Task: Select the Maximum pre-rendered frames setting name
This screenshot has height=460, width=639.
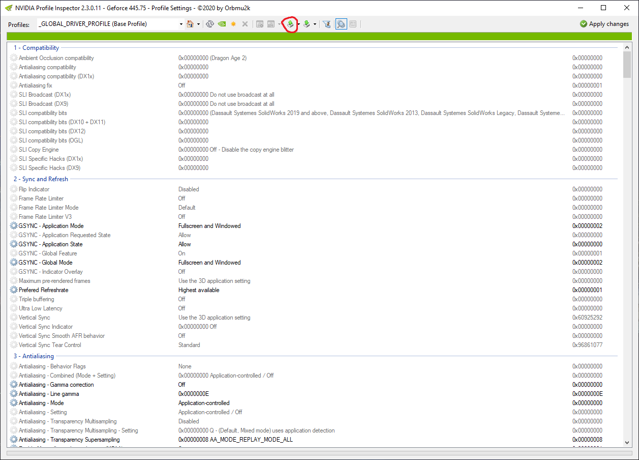Action: click(x=54, y=281)
